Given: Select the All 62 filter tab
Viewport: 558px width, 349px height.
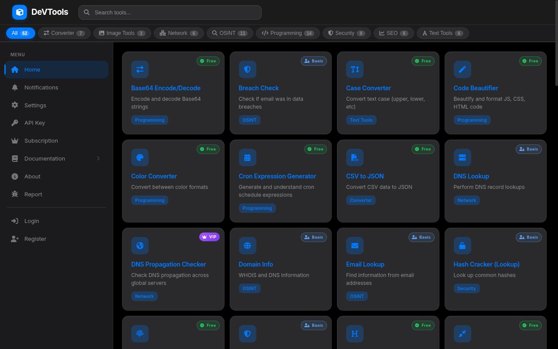Looking at the screenshot, I should (x=20, y=33).
